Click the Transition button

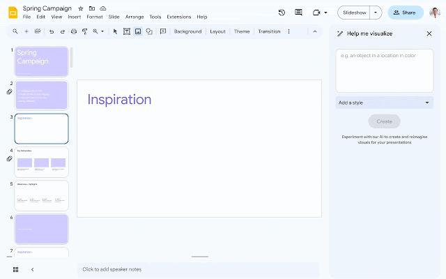click(269, 31)
